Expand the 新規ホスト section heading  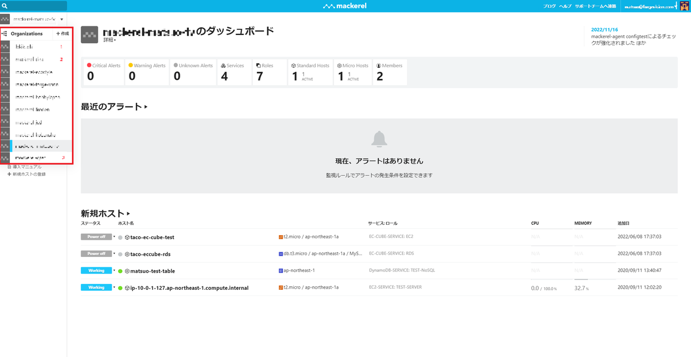(x=107, y=213)
